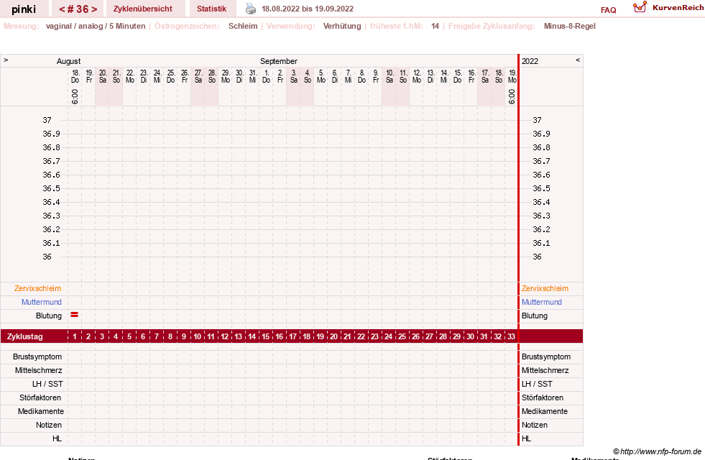The image size is (705, 460).
Task: Go to previous cycle with '<' before #36
Action: [x=62, y=9]
